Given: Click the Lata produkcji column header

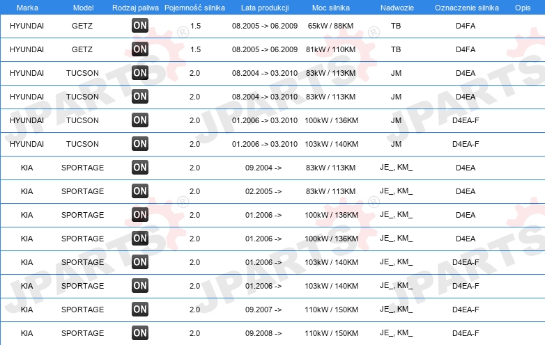Looking at the screenshot, I should (x=265, y=8).
